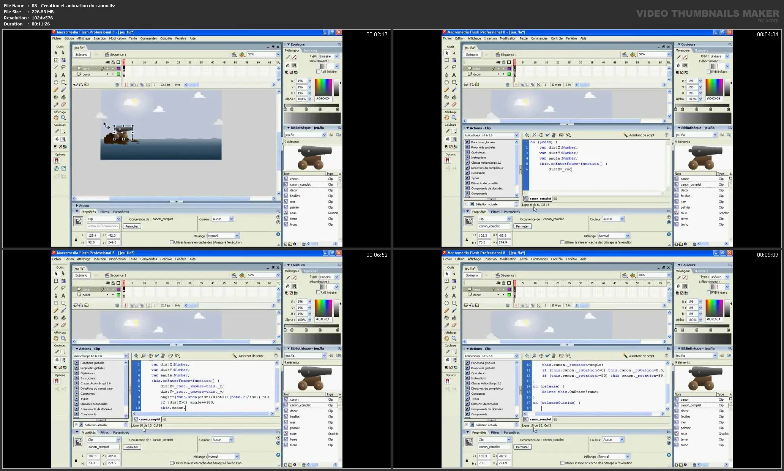Image resolution: width=784 pixels, height=471 pixels.
Task: Pick the Zoom magnifier tool in the 00:06:52 frame
Action: click(x=63, y=338)
